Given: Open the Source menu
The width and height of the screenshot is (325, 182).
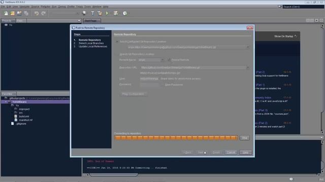Looking at the screenshot, I should coord(35,7).
